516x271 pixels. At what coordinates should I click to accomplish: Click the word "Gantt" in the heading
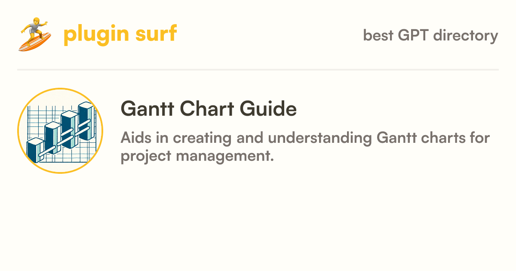[x=147, y=109]
